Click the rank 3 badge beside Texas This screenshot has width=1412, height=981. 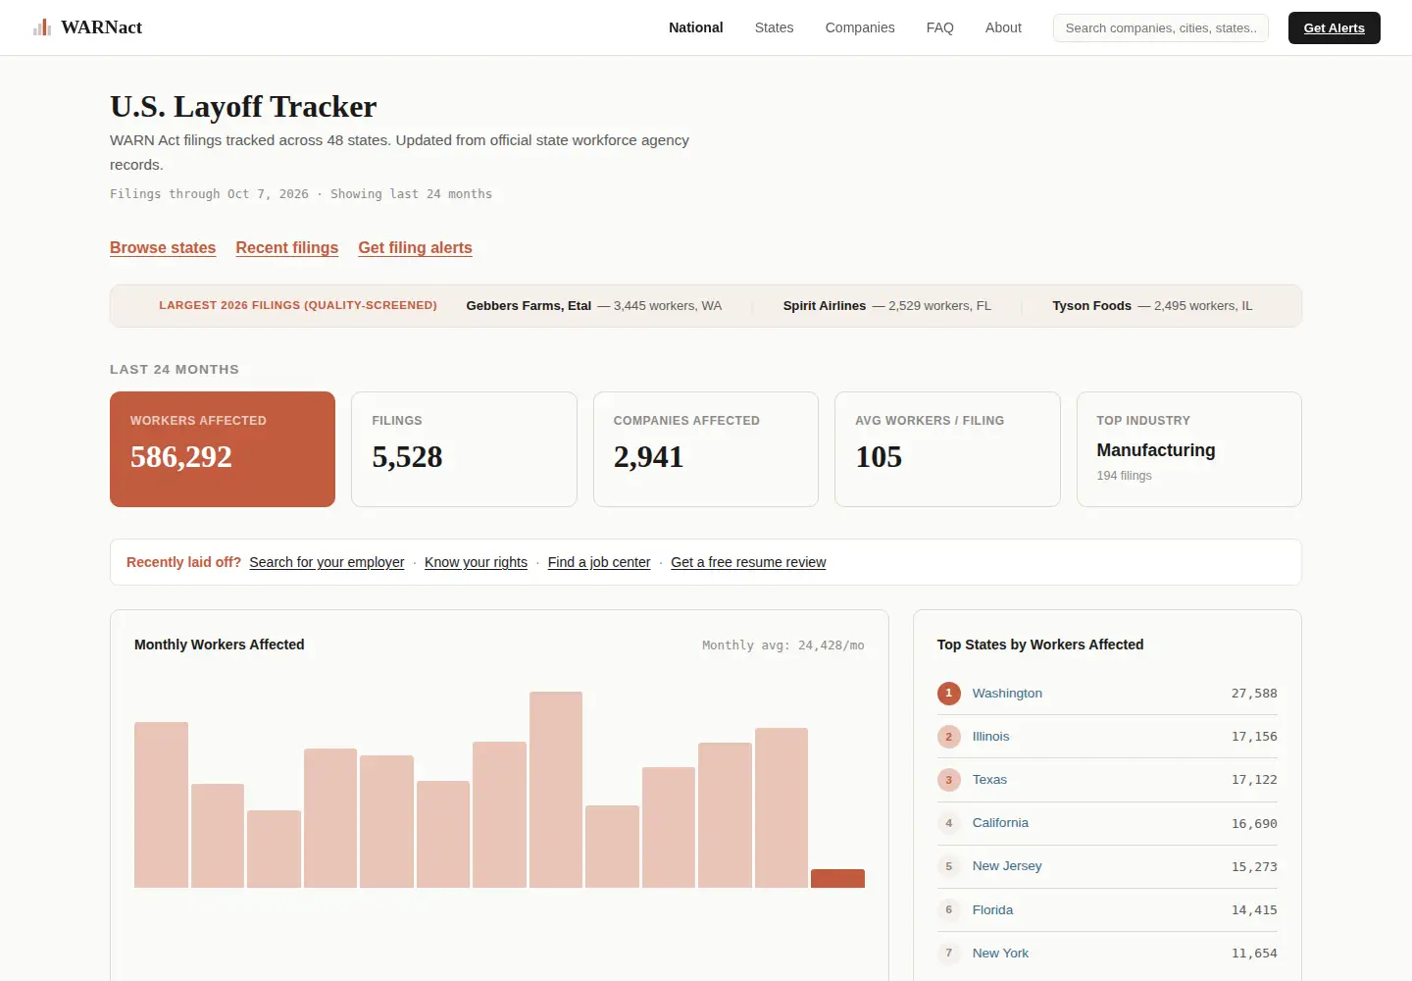(948, 780)
